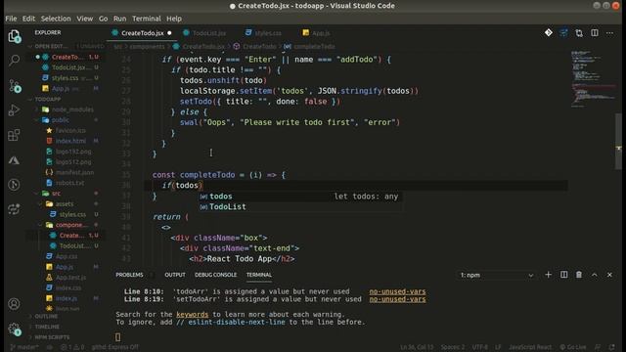Viewport: 626px width, 352px height.
Task: Open the Search view in activity bar
Action: [x=15, y=61]
